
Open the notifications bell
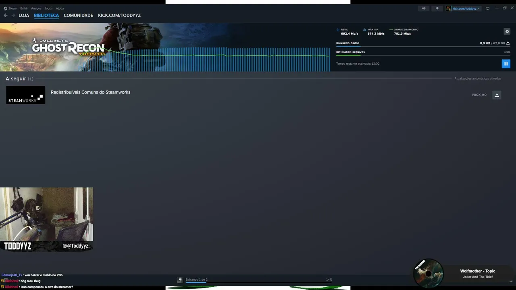pos(437,8)
